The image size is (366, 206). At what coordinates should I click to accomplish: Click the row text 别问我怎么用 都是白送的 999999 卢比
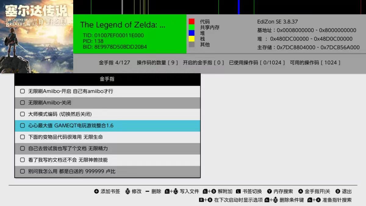click(x=72, y=171)
